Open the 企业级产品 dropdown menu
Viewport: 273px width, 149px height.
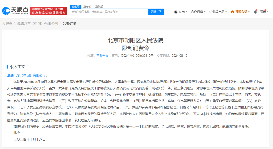(x=218, y=12)
